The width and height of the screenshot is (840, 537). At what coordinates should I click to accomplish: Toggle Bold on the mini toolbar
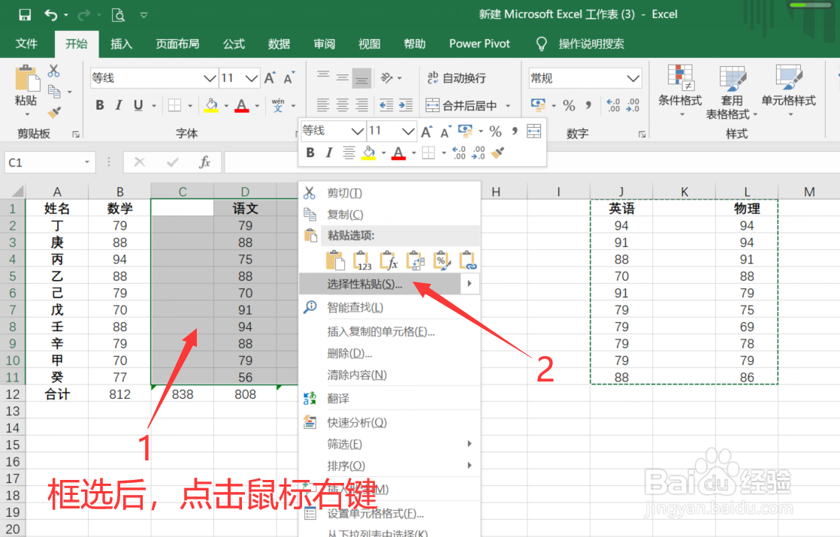tap(310, 152)
